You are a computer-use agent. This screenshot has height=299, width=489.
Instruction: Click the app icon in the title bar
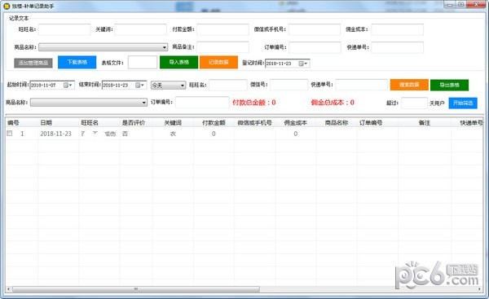pyautogui.click(x=7, y=6)
